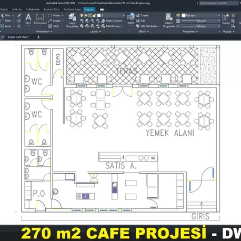Toggle layer 0 lock padlock
Image resolution: width=241 pixels, height=241 pixels.
pos(94,15)
